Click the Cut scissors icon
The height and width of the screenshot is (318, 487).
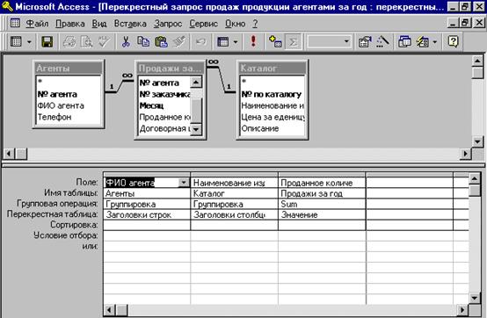point(126,41)
